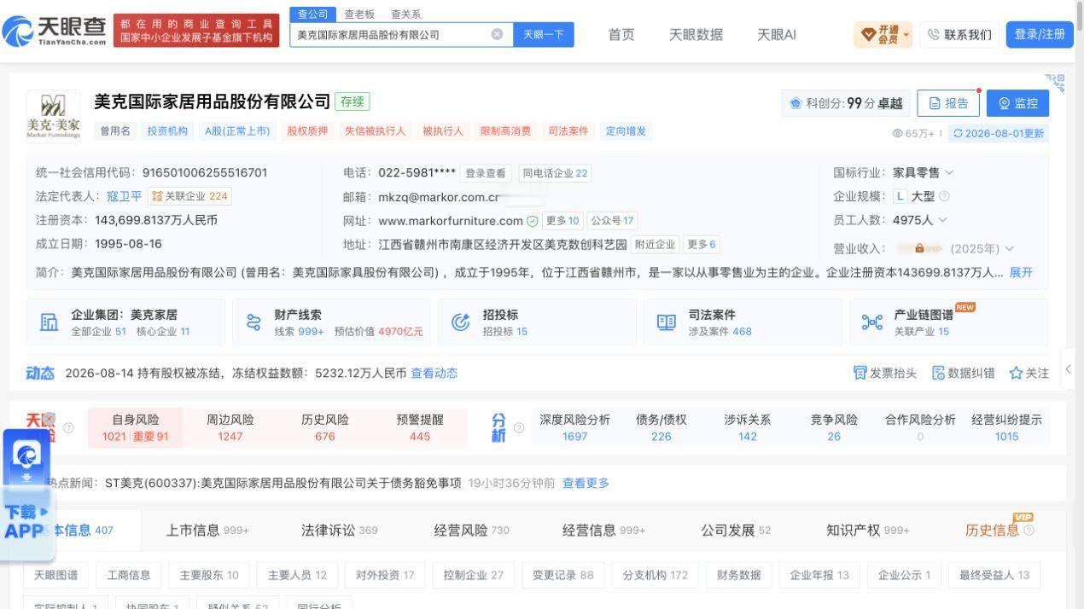Show 更多10 email entries

562,221
